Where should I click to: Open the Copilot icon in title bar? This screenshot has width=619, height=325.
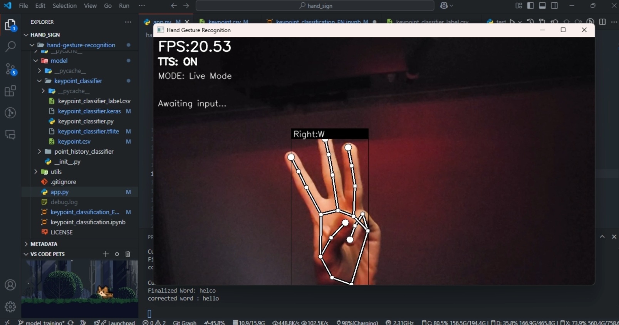tap(444, 6)
